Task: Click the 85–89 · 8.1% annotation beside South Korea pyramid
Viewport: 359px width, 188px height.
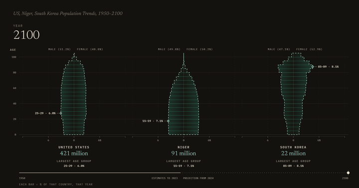Action: pyautogui.click(x=328, y=67)
